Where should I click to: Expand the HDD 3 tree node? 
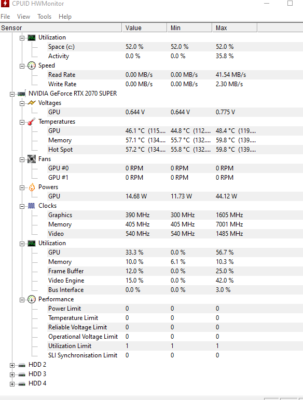click(12, 375)
